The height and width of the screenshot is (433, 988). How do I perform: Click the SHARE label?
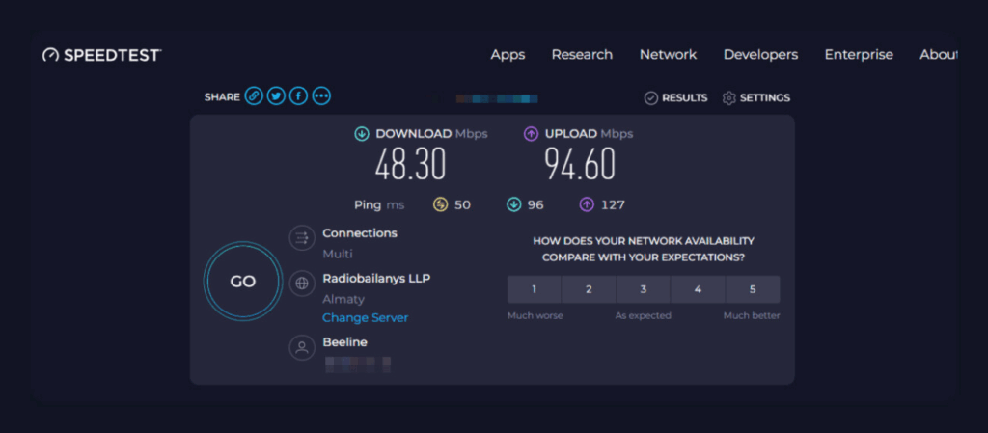point(222,97)
